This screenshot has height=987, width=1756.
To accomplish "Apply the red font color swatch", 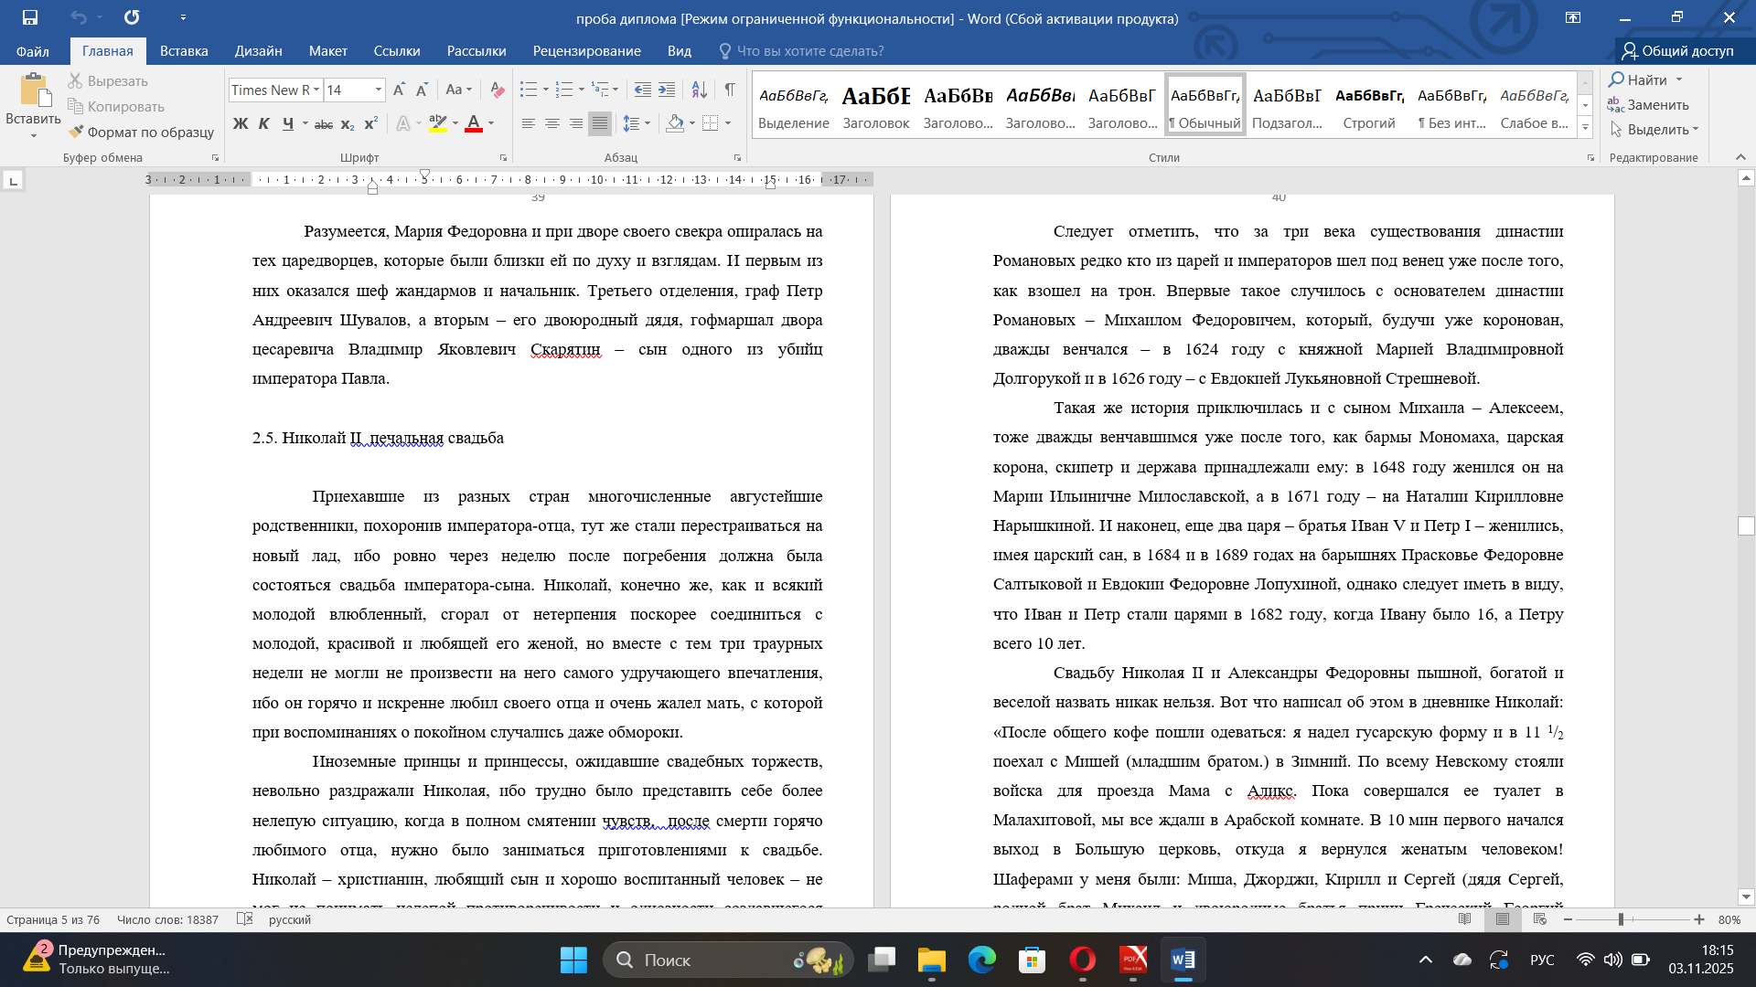I will tap(474, 123).
